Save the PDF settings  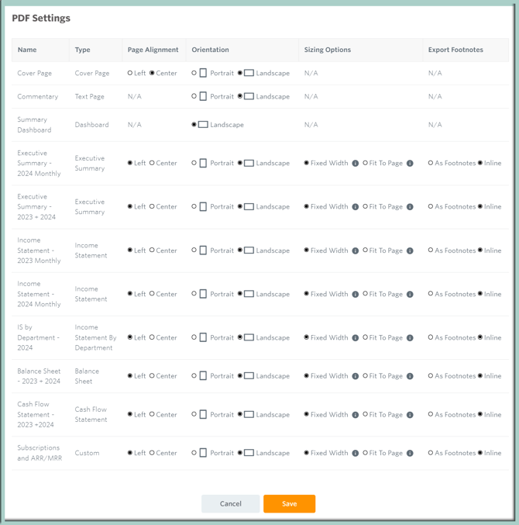click(x=289, y=504)
